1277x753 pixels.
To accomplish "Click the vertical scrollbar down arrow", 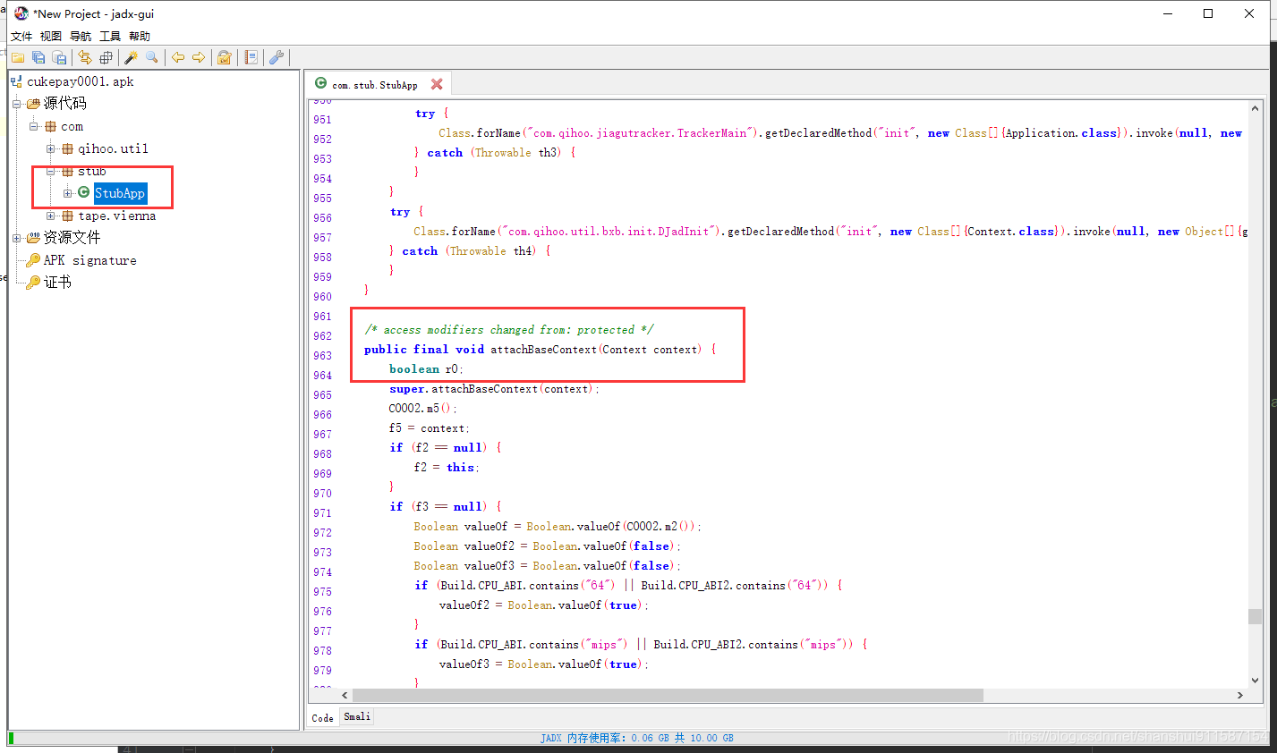I will 1255,680.
